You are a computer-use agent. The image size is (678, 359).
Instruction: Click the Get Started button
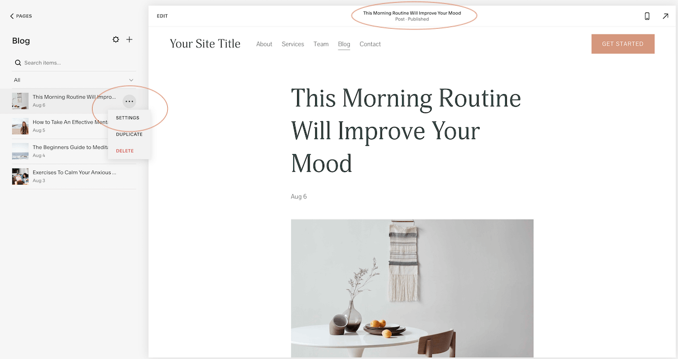coord(623,44)
